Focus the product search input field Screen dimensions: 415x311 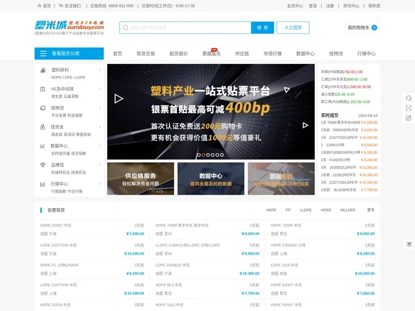pyautogui.click(x=185, y=28)
